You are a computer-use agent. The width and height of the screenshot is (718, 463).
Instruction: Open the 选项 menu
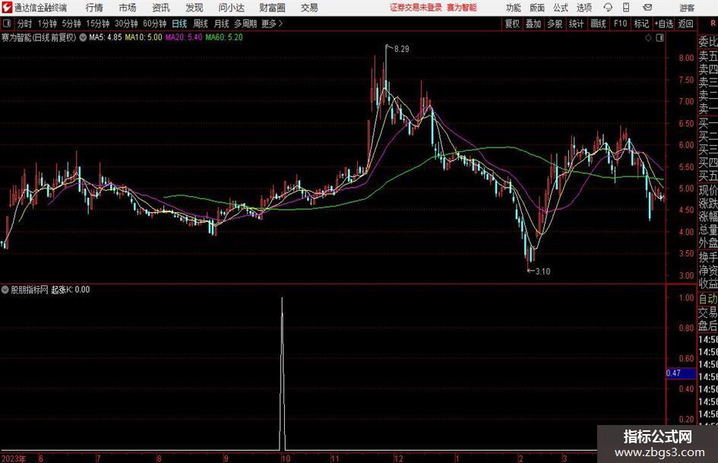tap(584, 8)
